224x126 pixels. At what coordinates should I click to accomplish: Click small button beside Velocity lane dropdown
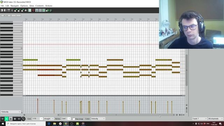[x=22, y=113]
